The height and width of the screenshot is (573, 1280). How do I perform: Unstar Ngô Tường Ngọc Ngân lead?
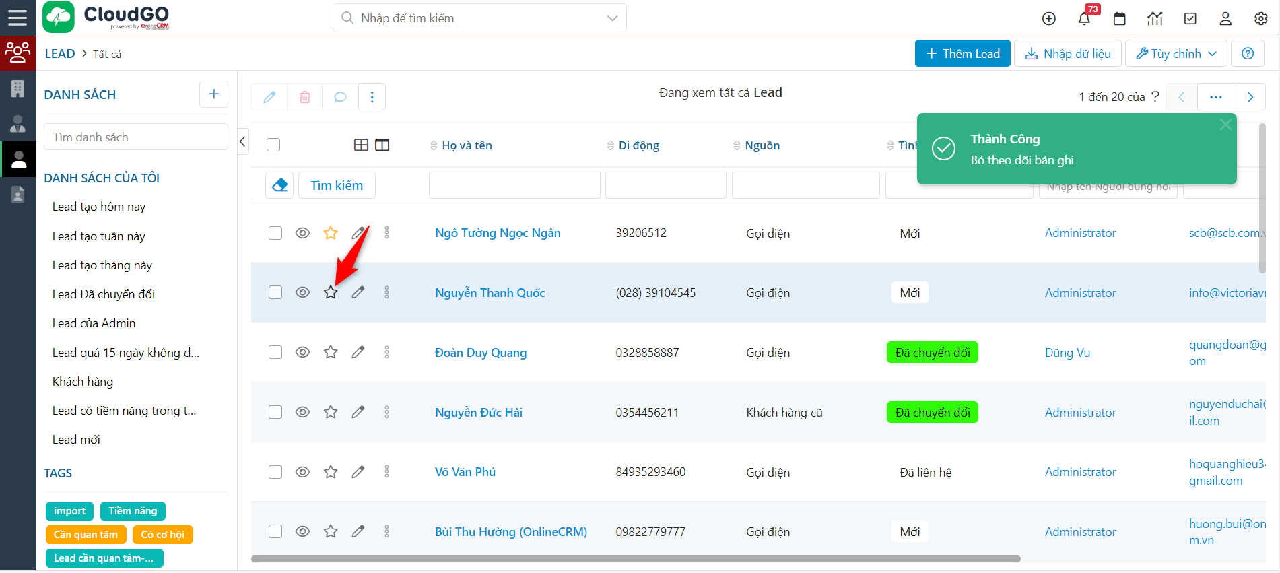[331, 233]
